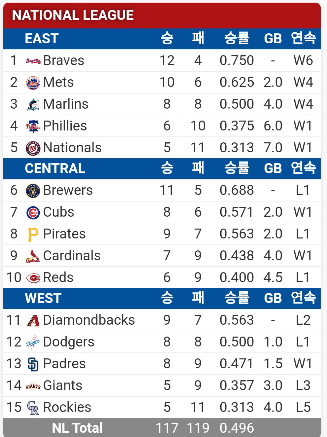This screenshot has height=437, width=327.
Task: Click the Cardinals team logo
Action: coord(33,256)
